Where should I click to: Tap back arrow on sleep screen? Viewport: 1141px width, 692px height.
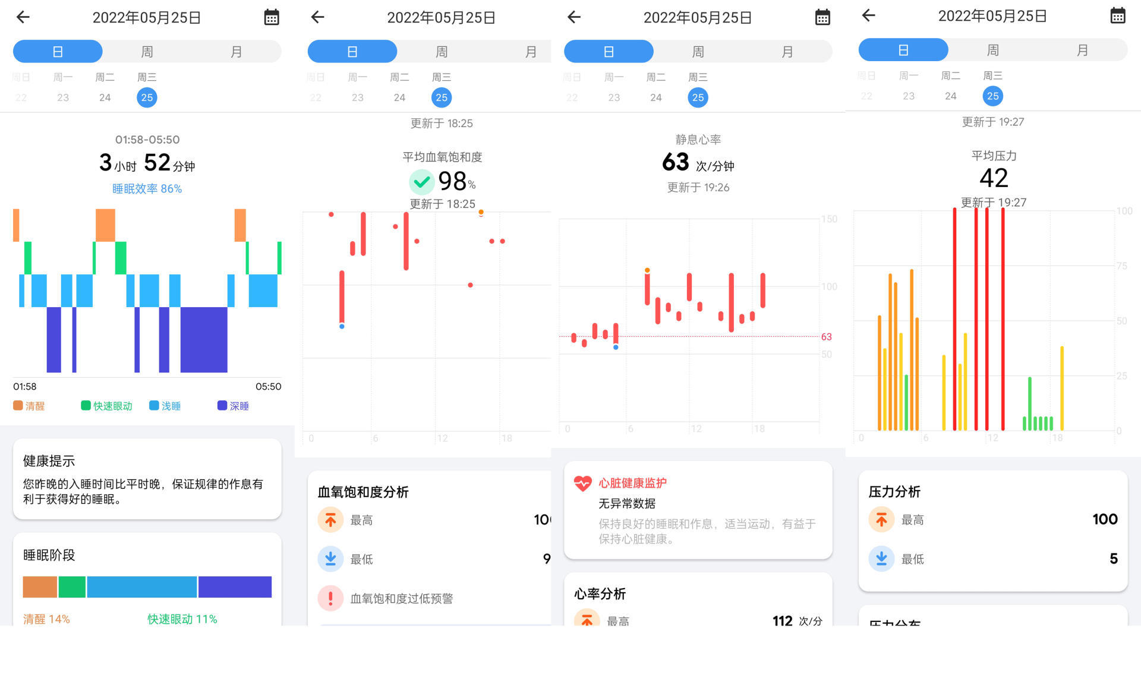[23, 17]
